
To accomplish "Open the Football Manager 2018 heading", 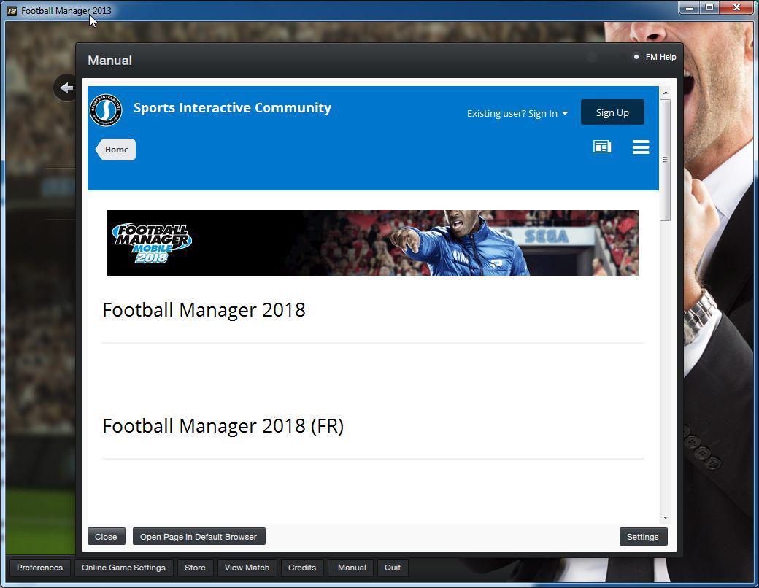I will point(204,310).
